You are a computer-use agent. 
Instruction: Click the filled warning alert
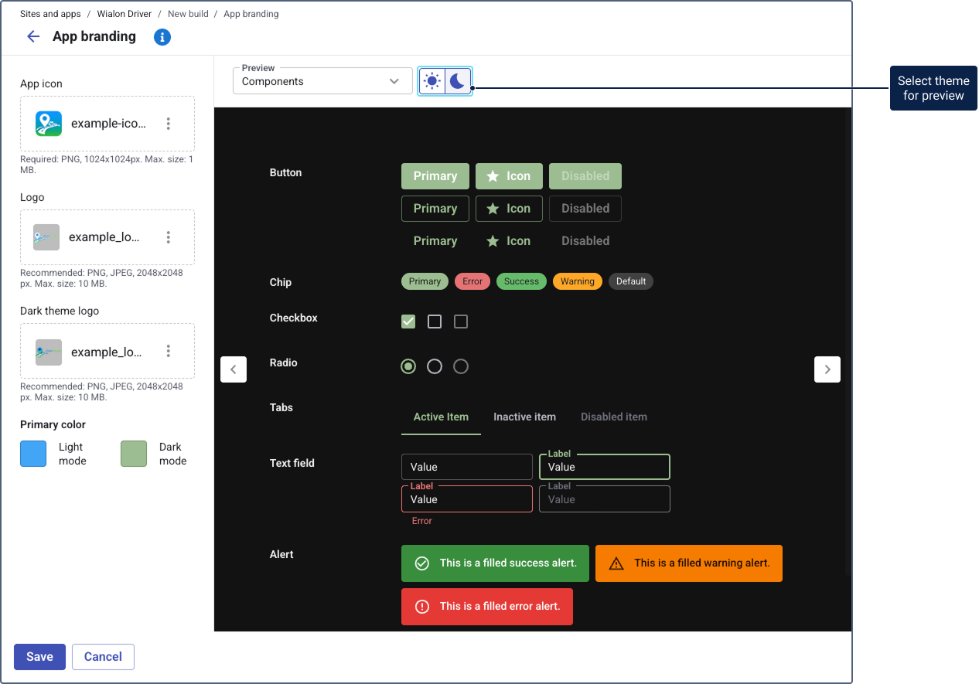tap(689, 563)
